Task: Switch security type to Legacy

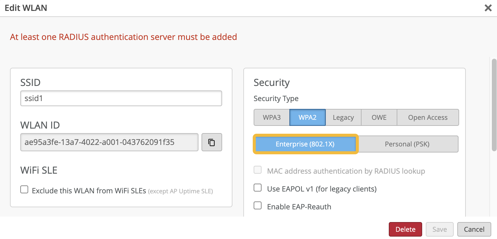Action: click(x=343, y=117)
